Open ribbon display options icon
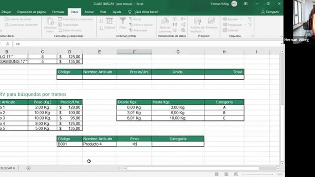 [x=246, y=4]
